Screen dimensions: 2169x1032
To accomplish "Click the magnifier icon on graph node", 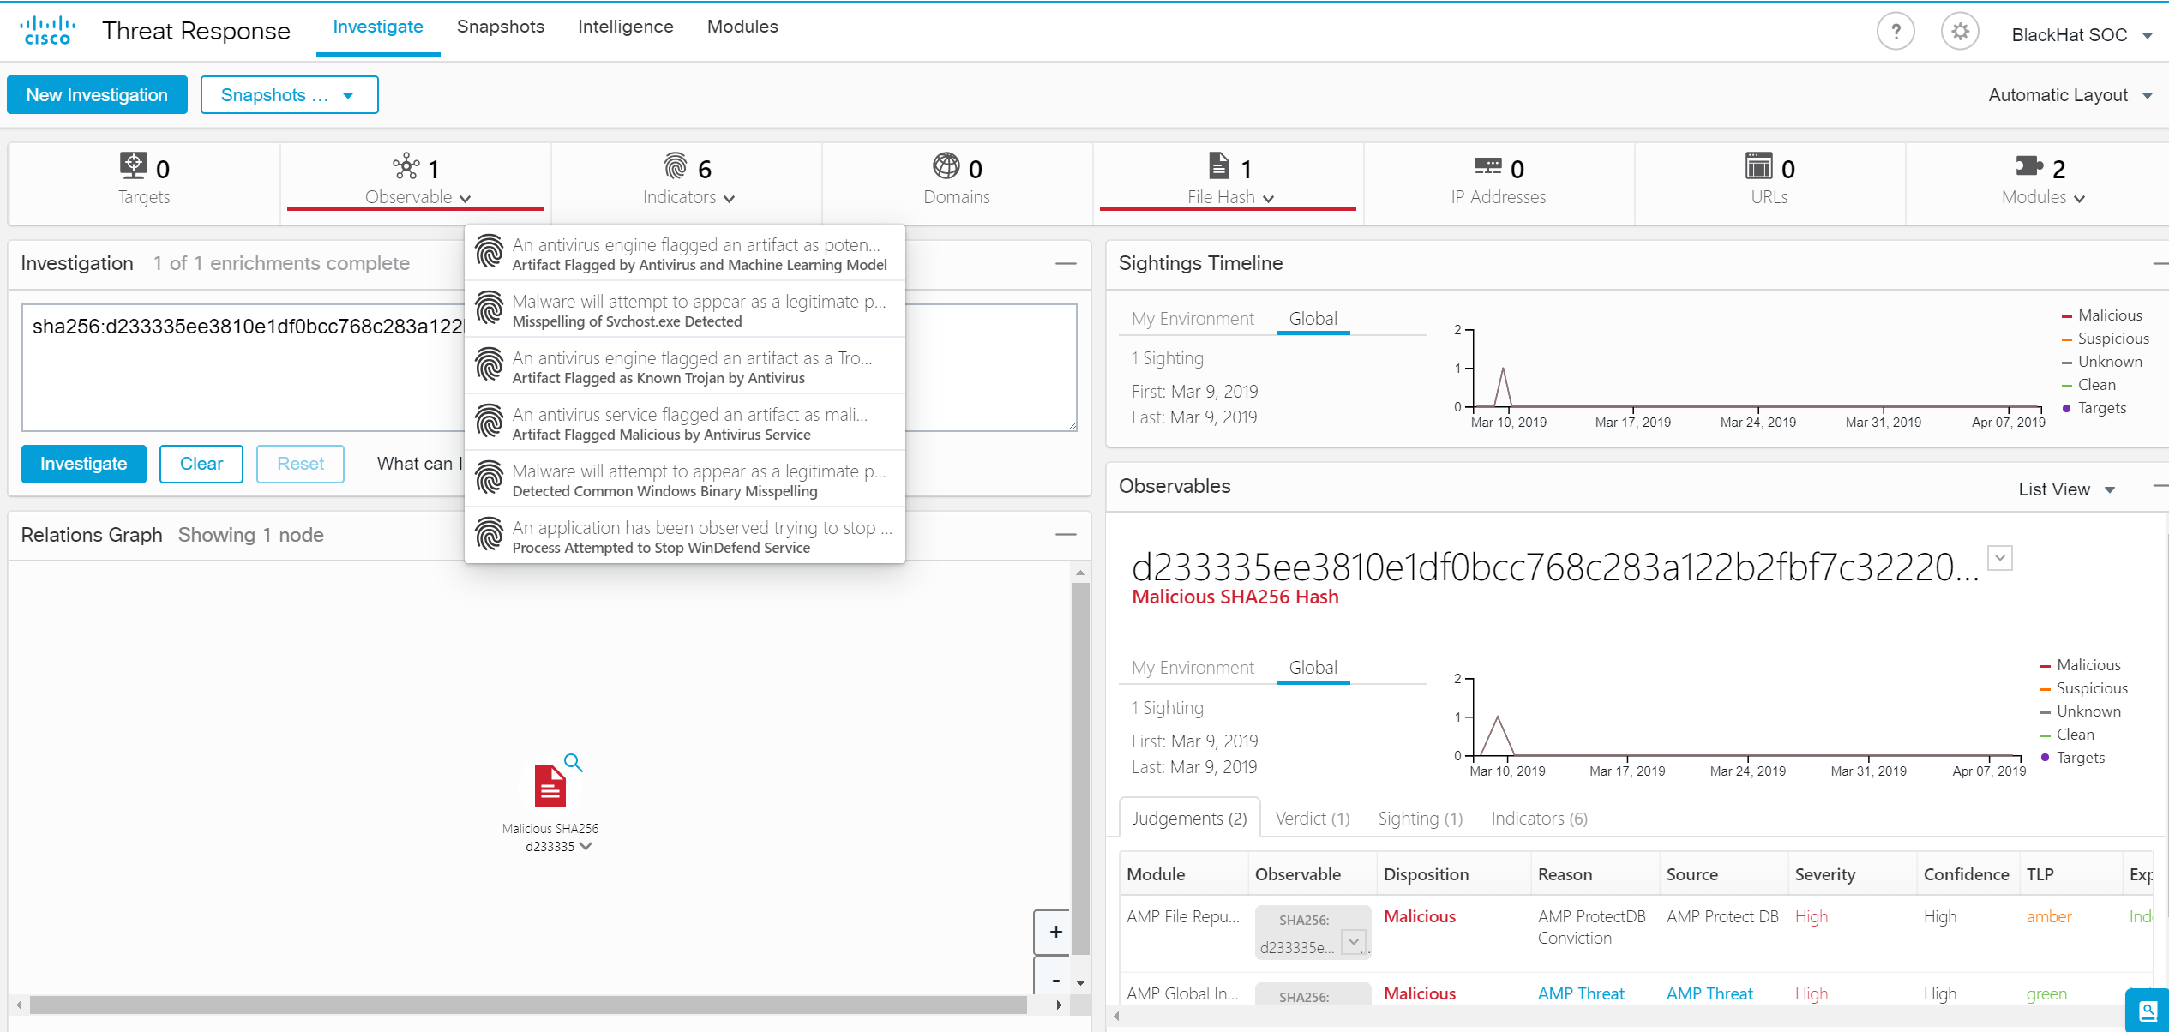I will coord(574,763).
